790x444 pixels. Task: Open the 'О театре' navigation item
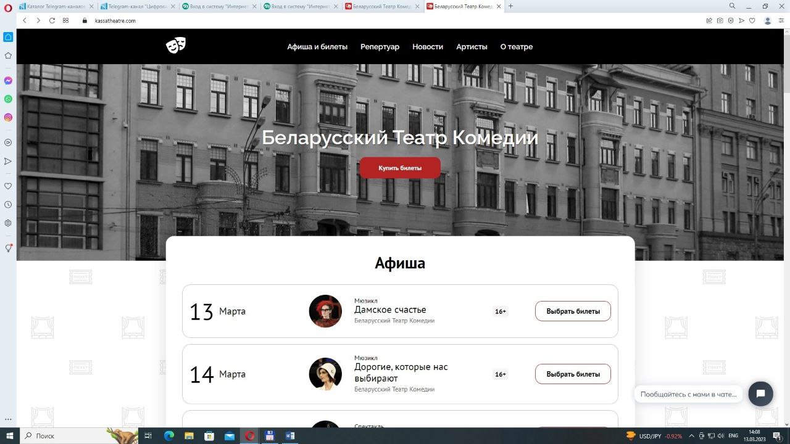pyautogui.click(x=517, y=47)
